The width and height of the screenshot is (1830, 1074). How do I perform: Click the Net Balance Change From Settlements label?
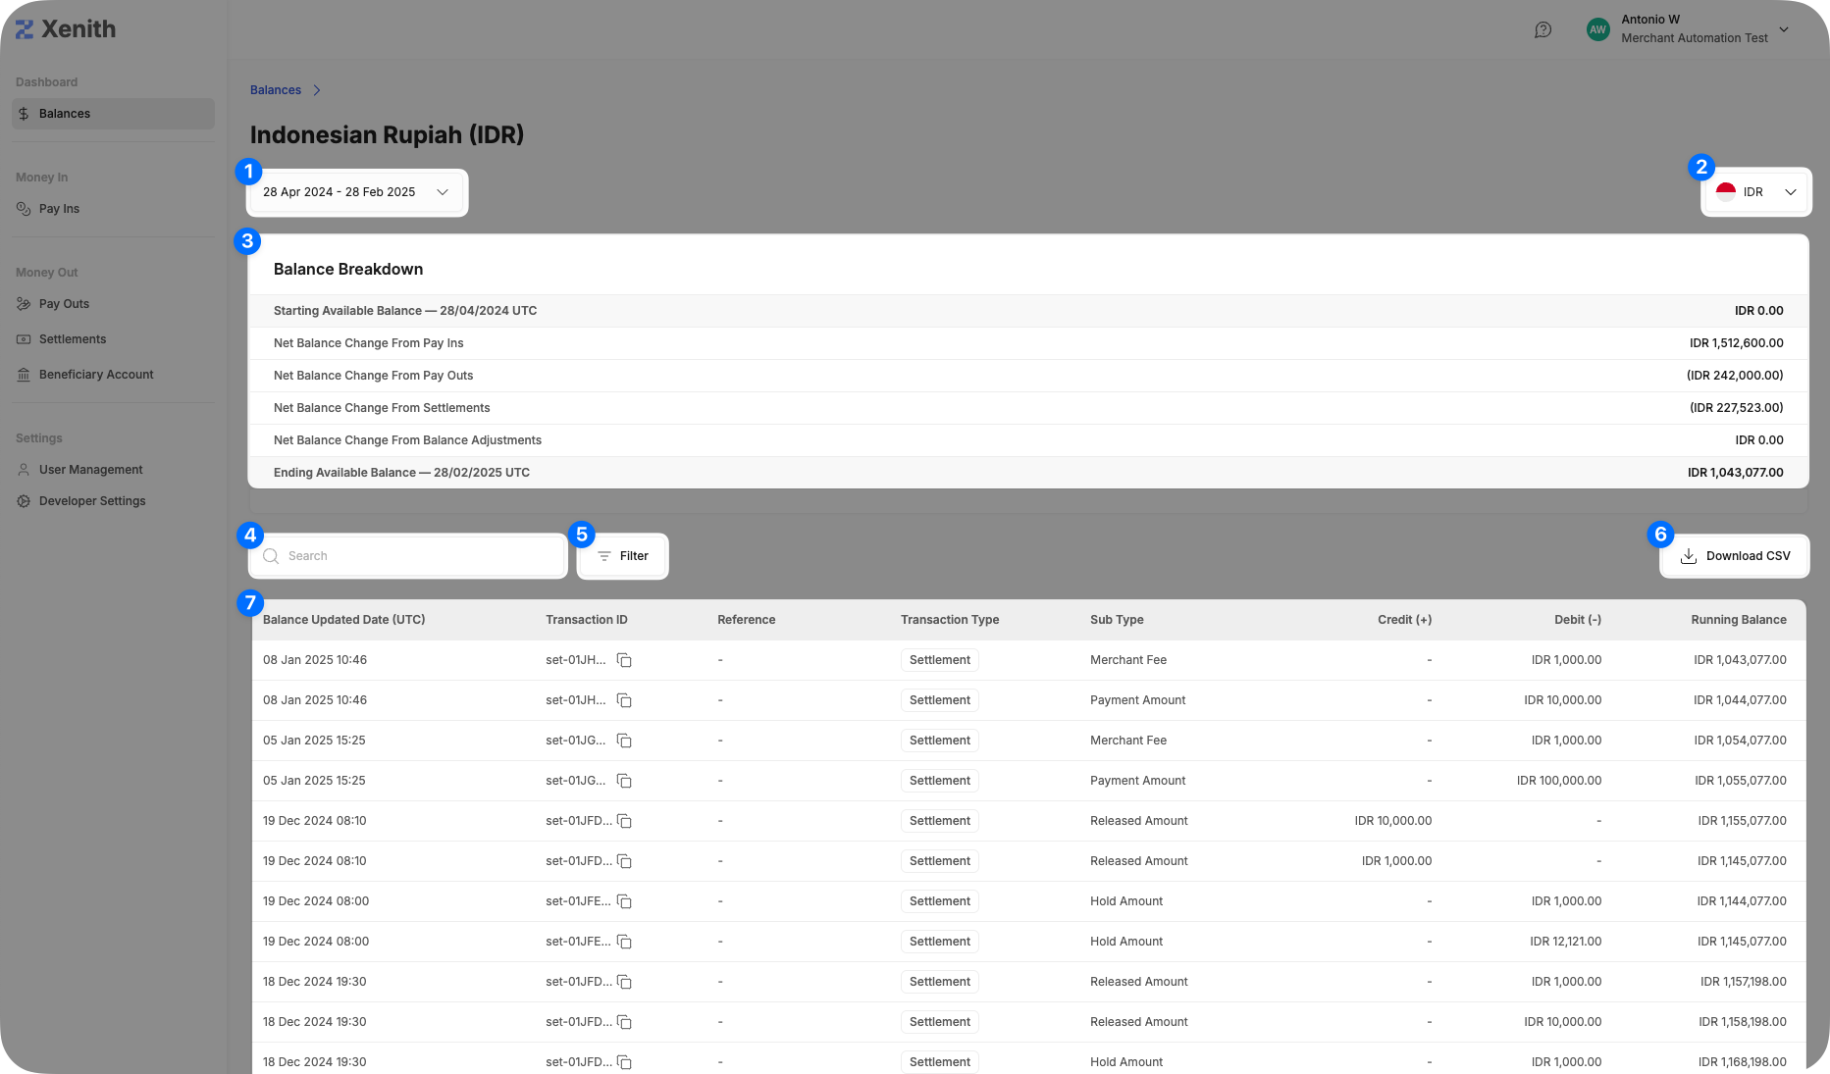click(x=382, y=408)
